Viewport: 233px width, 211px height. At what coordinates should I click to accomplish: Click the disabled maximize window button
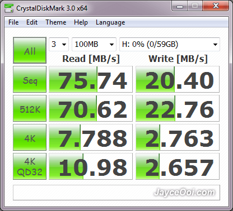(x=195, y=6)
